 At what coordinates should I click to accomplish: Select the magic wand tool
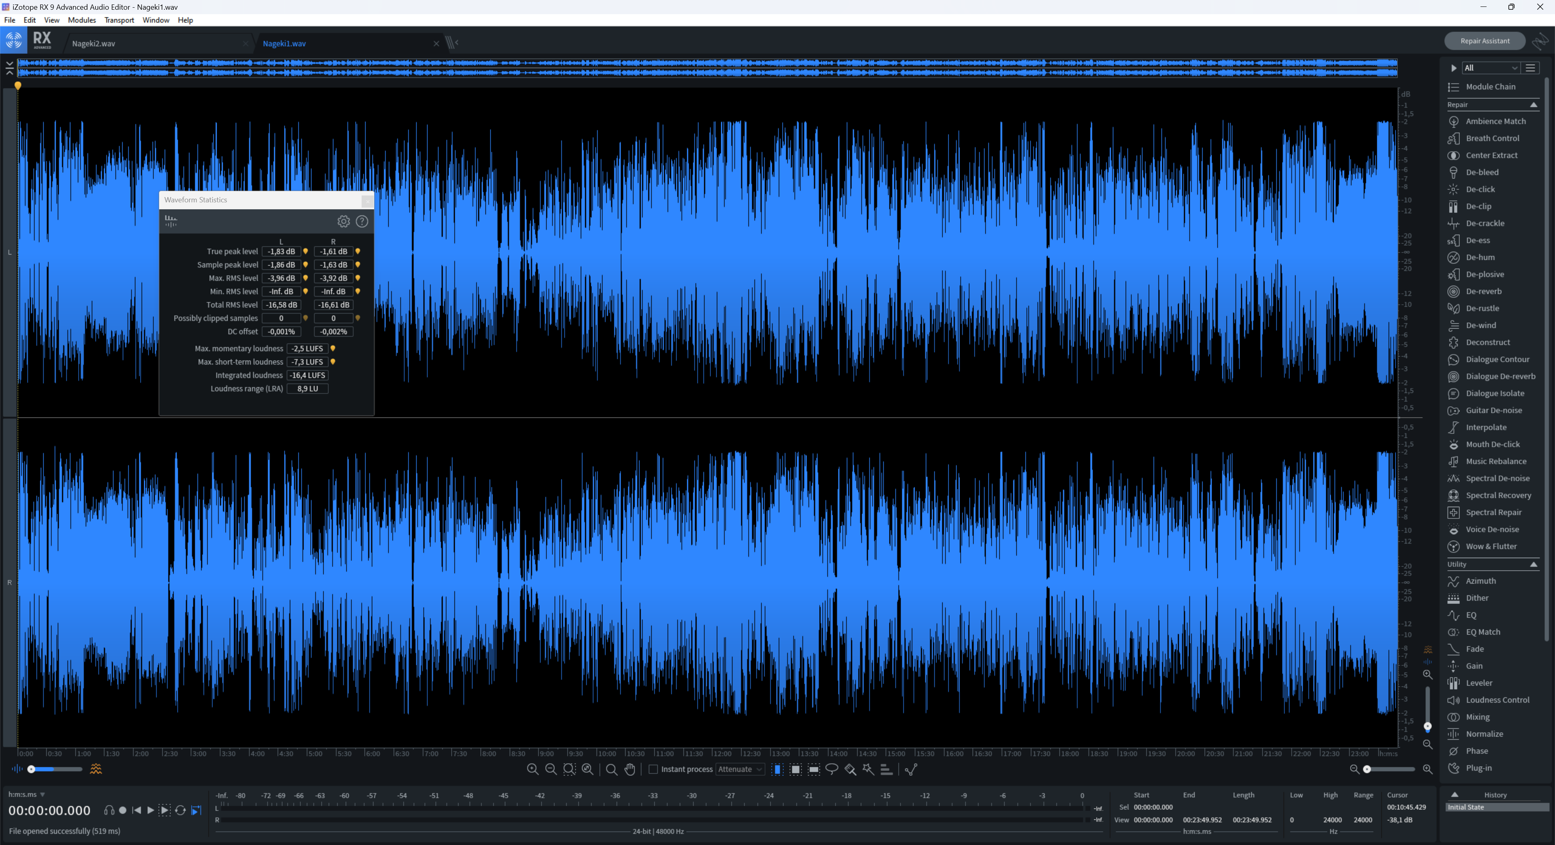pos(868,769)
